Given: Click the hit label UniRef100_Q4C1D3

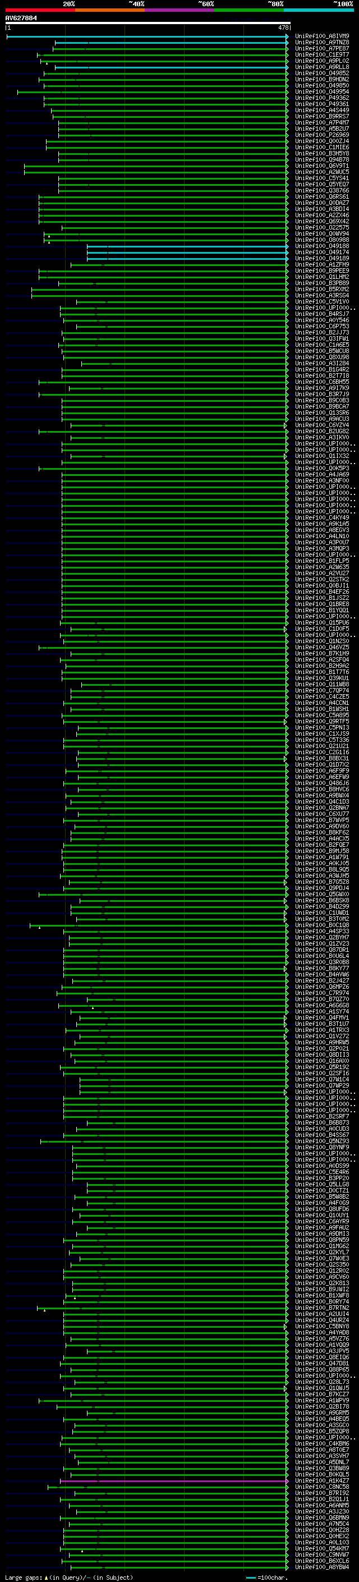Looking at the screenshot, I should click(322, 801).
